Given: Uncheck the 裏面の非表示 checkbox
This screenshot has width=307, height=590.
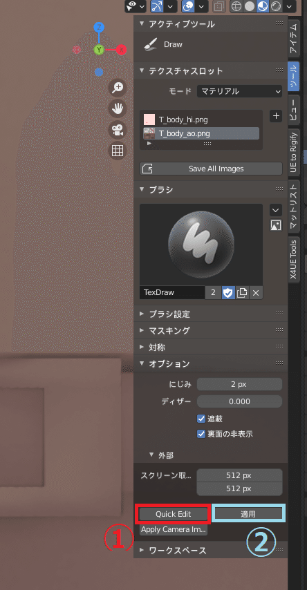Looking at the screenshot, I should 201,434.
